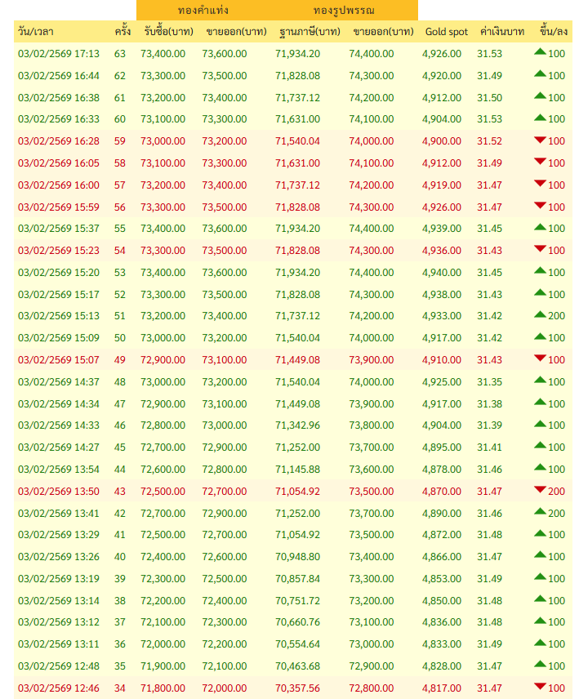Select the red down arrow in row 57
The image size is (579, 699).
540,184
